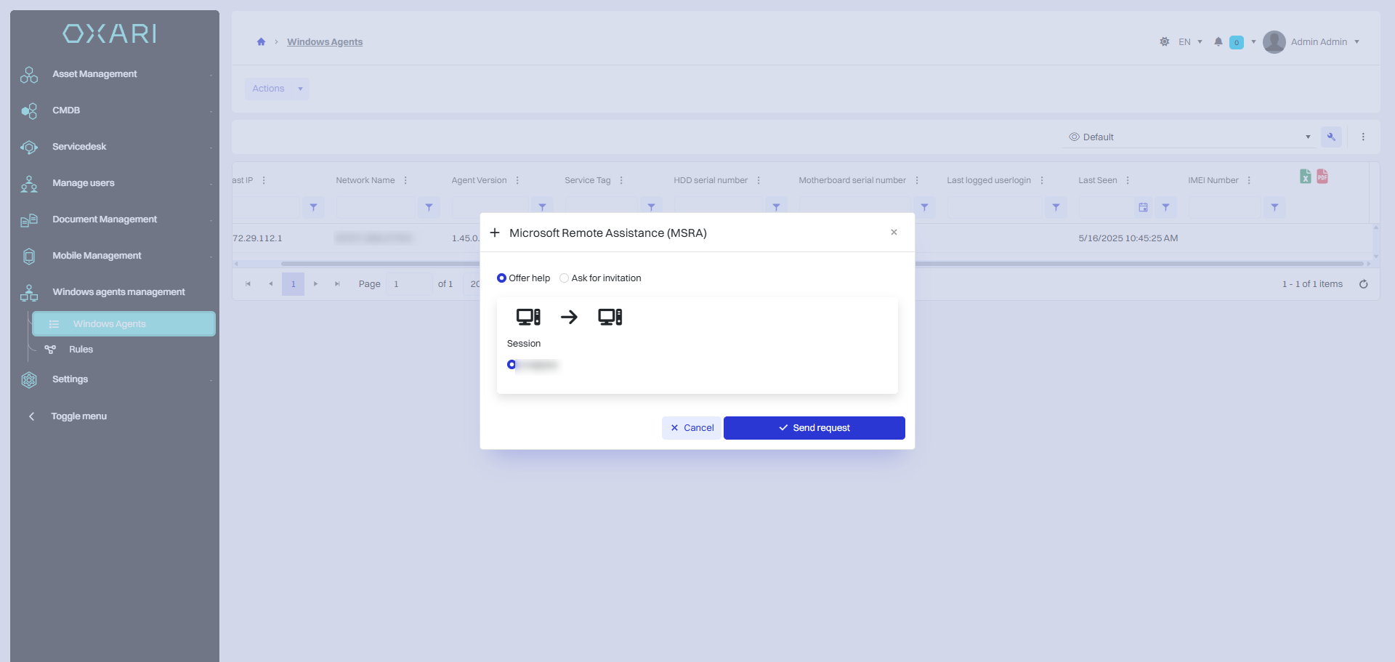1395x662 pixels.
Task: Click the Send request button
Action: tap(814, 428)
